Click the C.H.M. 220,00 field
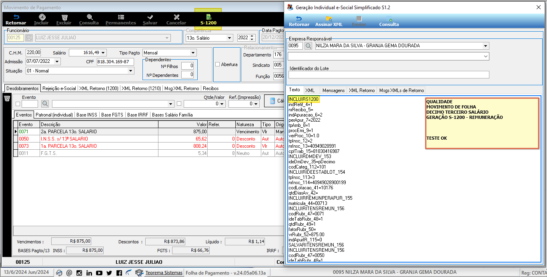The height and width of the screenshot is (277, 547). click(33, 52)
